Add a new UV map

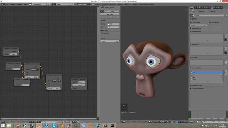[226, 61]
